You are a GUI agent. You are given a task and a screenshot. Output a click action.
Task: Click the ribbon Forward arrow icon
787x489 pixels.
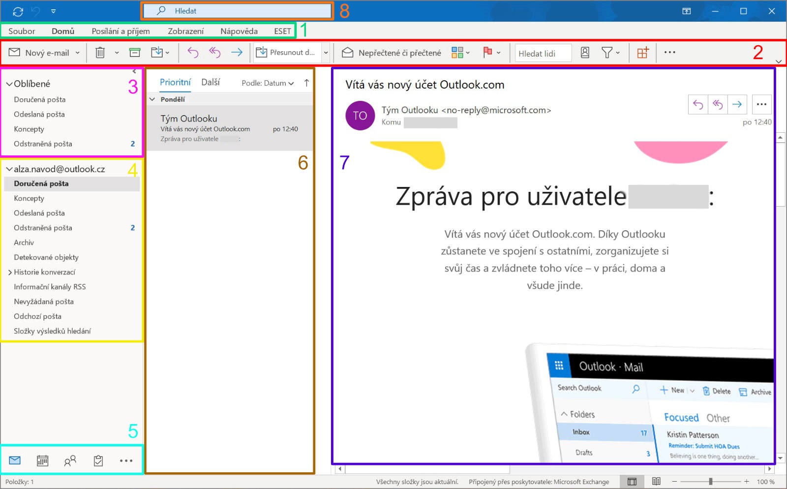click(x=237, y=52)
